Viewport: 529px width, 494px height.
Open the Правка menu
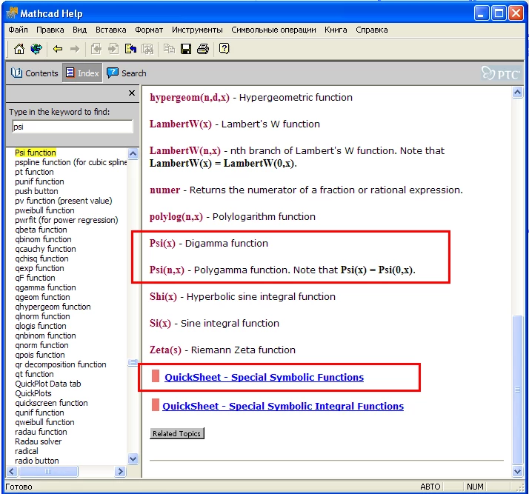50,30
